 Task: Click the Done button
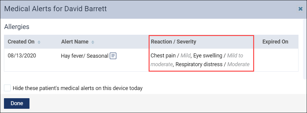(x=17, y=103)
